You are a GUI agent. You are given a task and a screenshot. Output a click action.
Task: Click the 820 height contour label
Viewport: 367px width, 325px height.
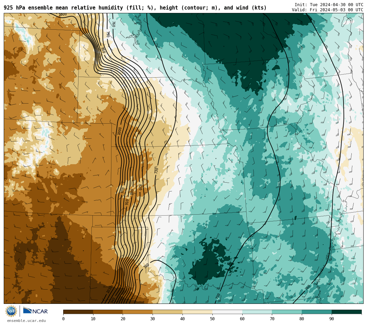(140, 187)
